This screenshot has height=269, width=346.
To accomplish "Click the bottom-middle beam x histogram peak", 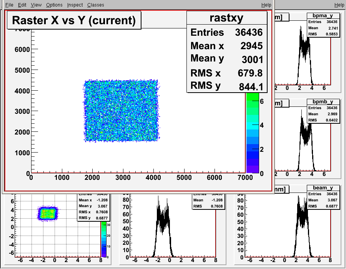I will 158,198.
